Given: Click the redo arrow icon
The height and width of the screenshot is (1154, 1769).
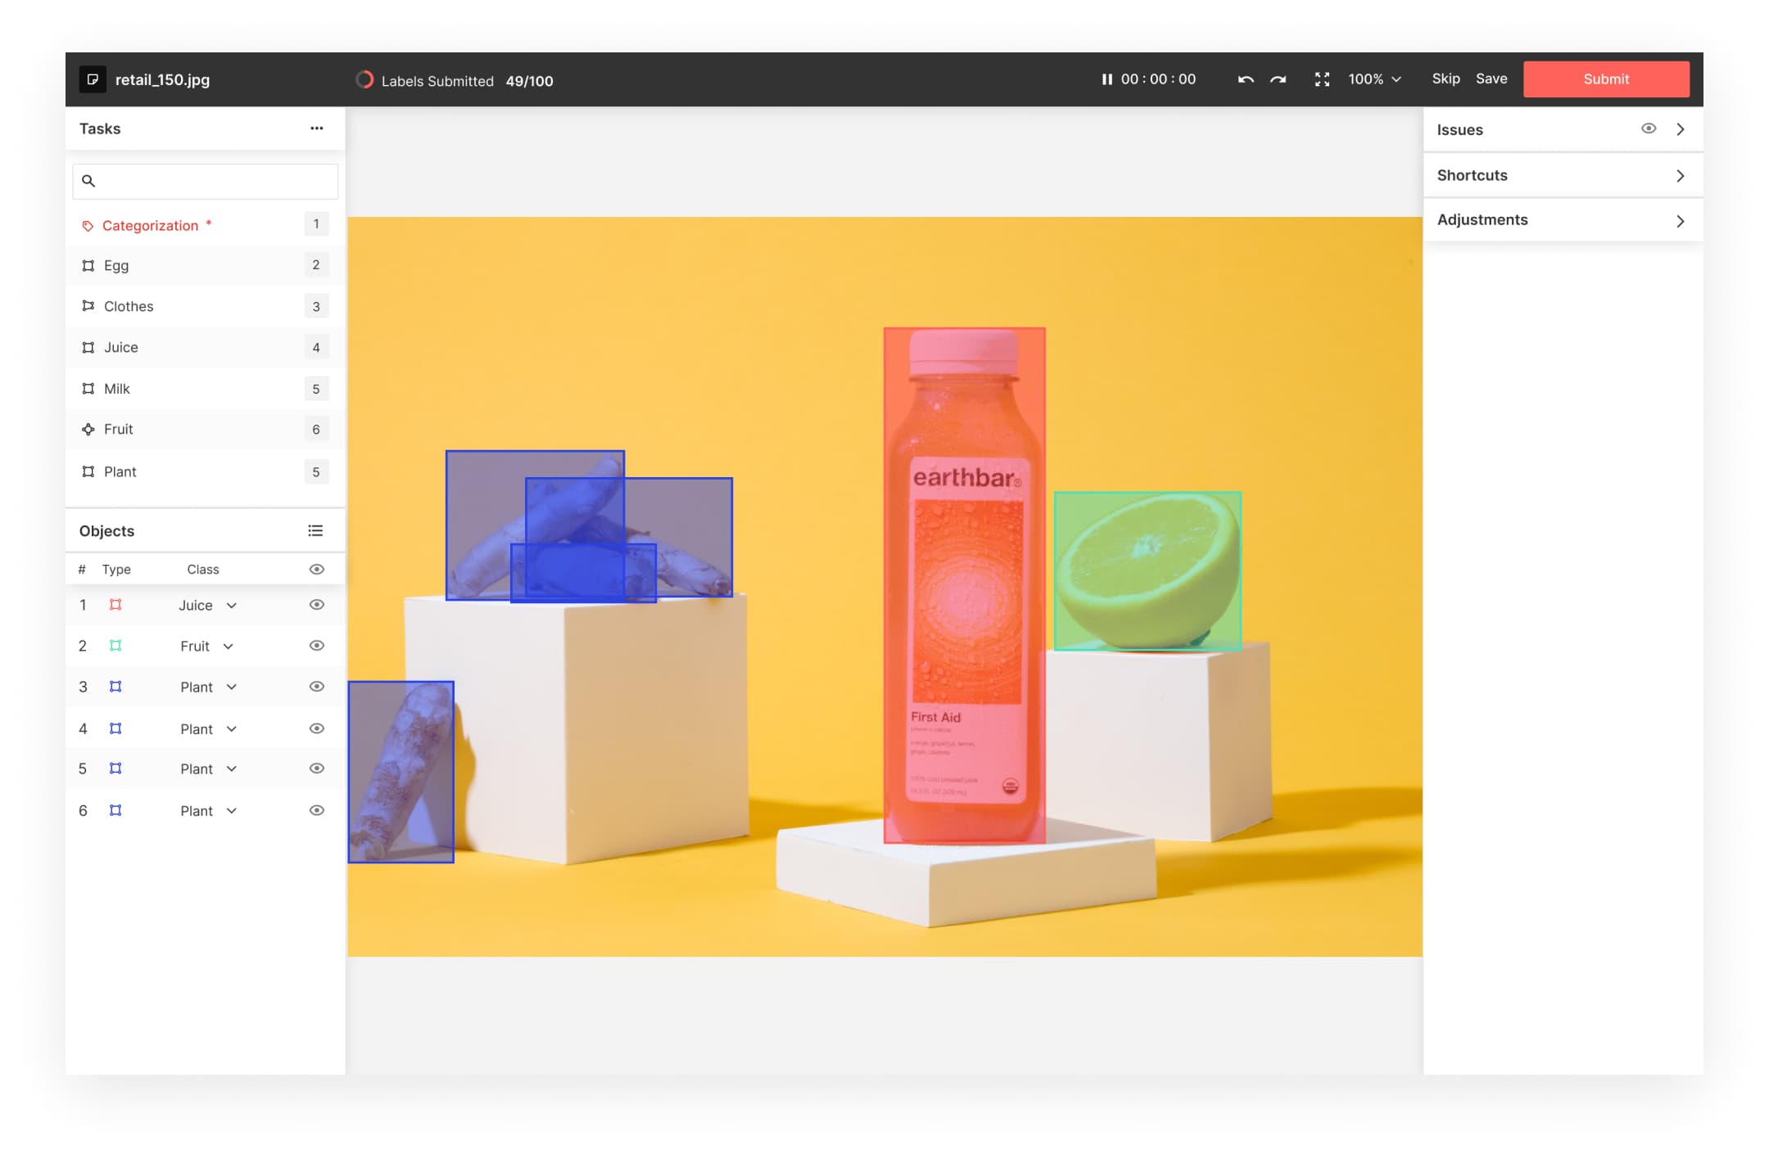Looking at the screenshot, I should (1278, 79).
